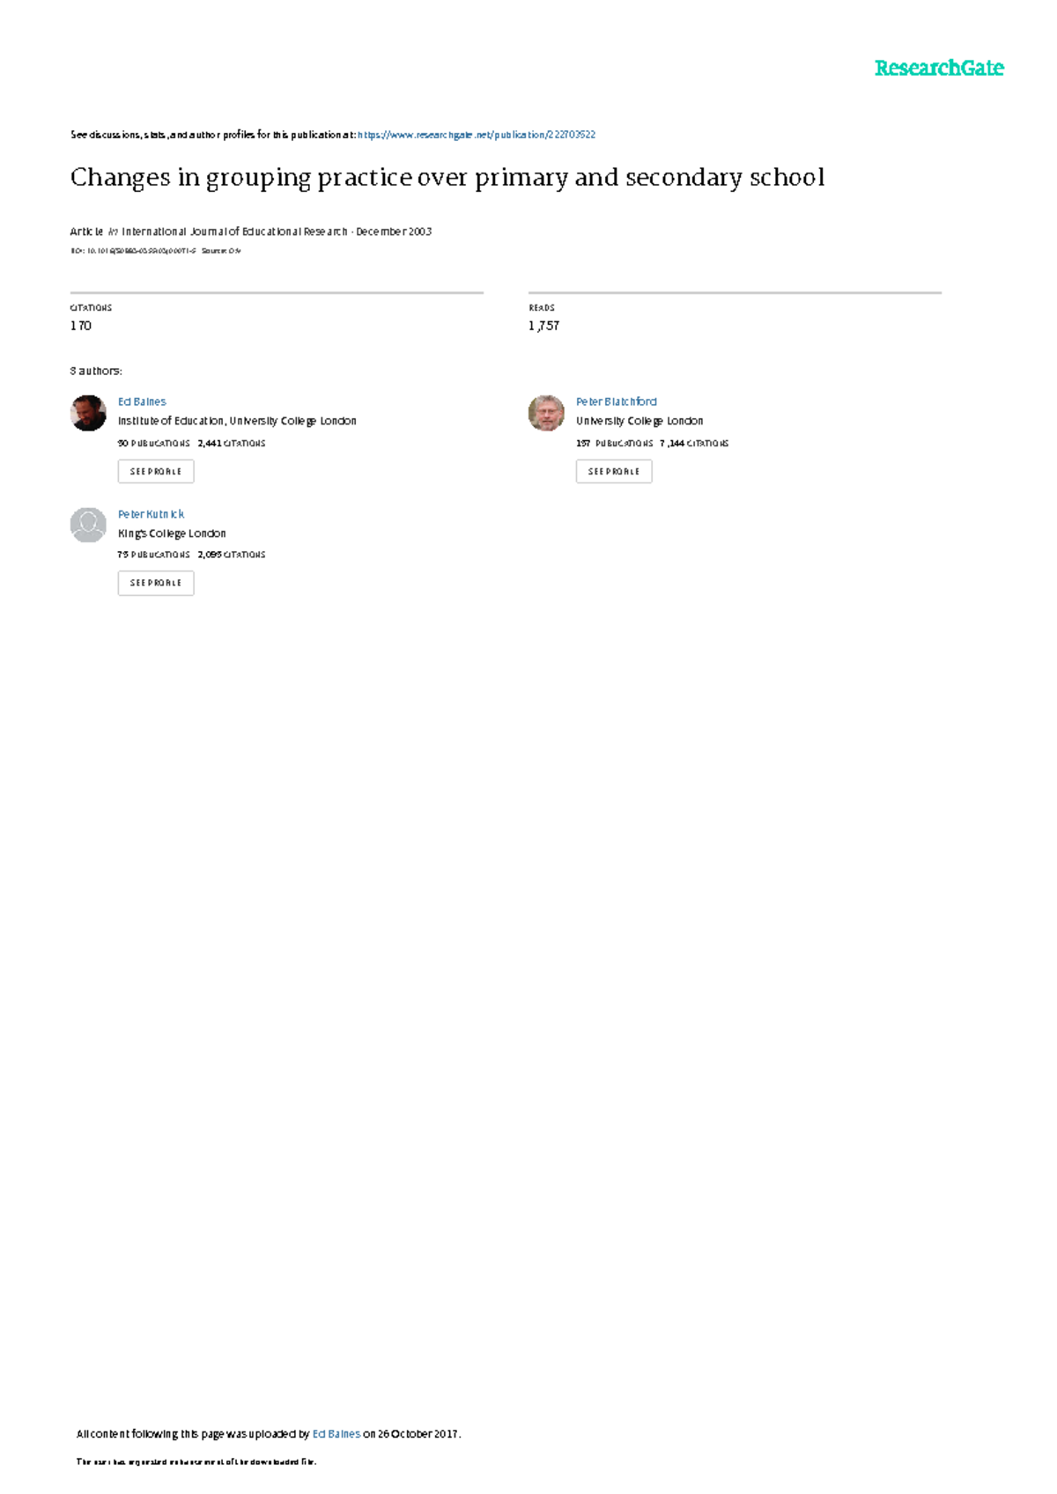Open Peter Kutnick author name link
The image size is (1057, 1494).
pyautogui.click(x=152, y=514)
